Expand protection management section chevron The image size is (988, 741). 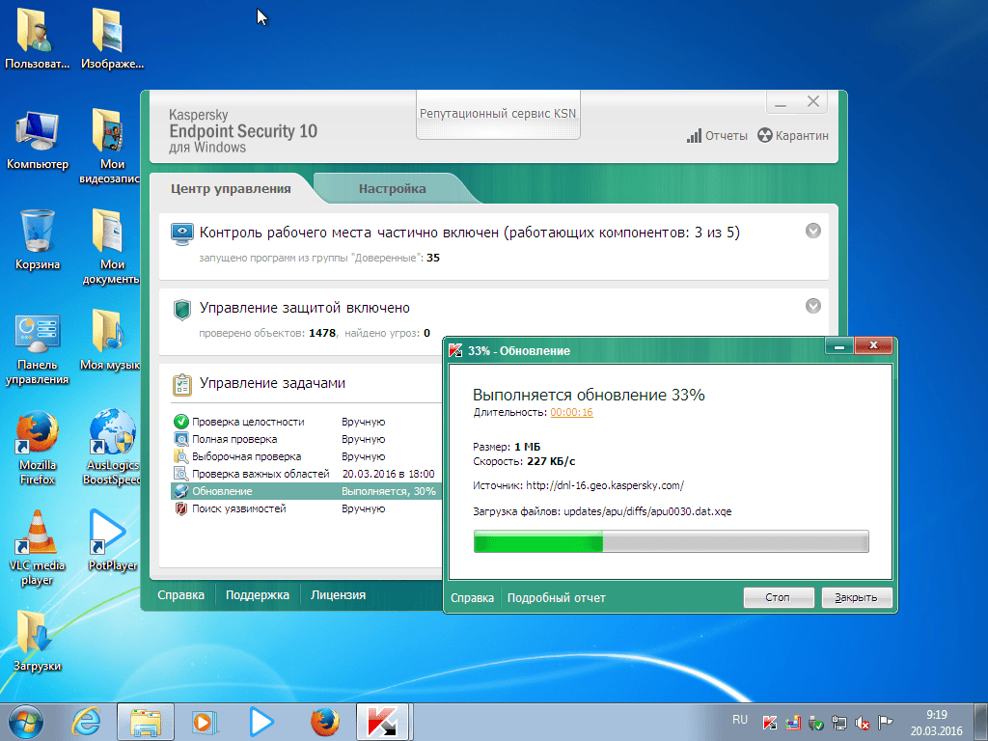point(812,306)
